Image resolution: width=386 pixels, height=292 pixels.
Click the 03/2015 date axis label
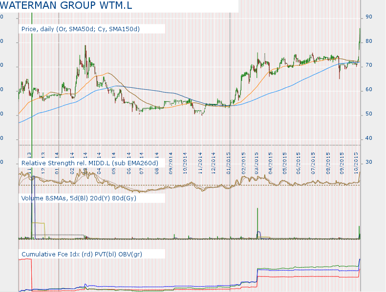[x=257, y=163]
